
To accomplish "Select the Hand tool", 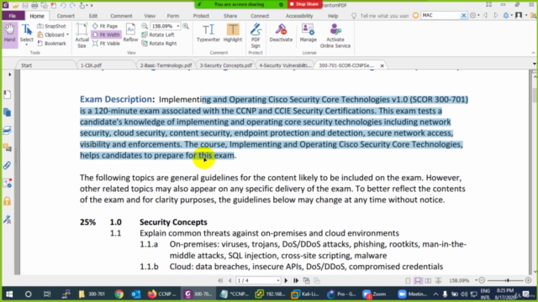I will point(9,34).
